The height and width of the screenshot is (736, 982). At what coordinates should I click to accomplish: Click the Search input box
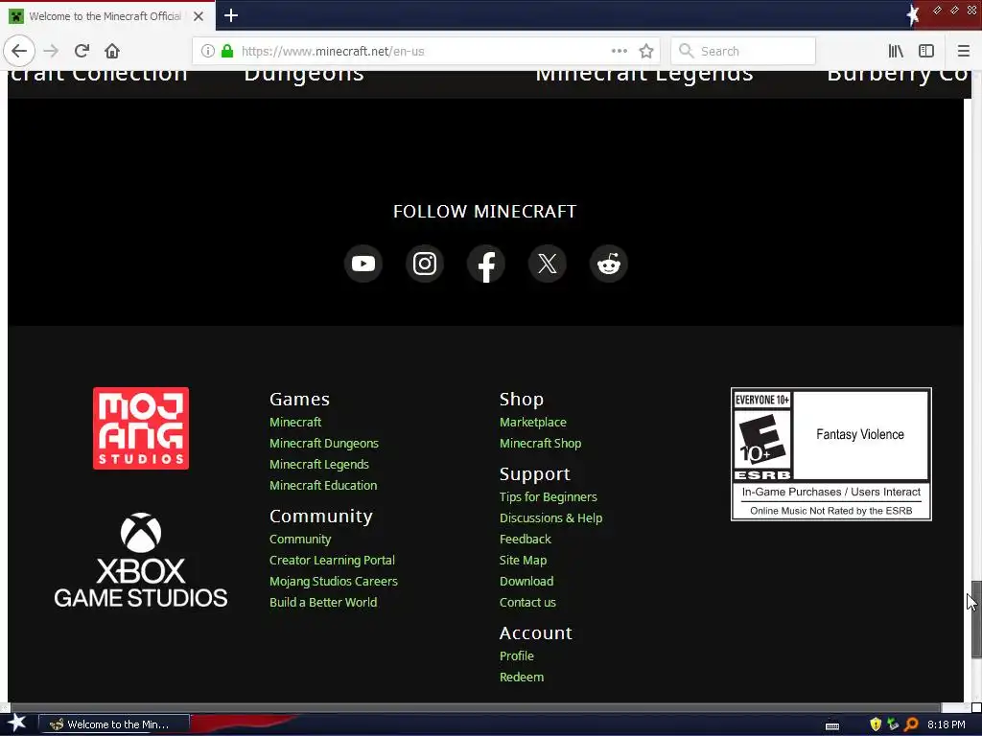[743, 51]
